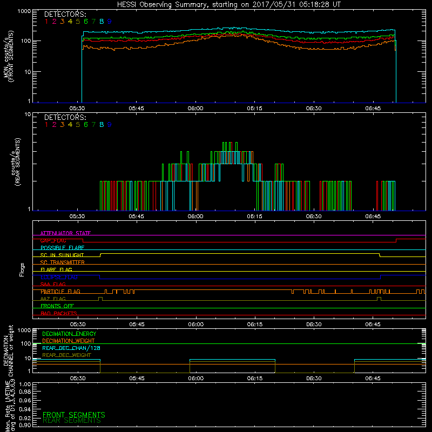Click 1.00 value on livetime axis
The width and height of the screenshot is (432, 432).
point(25,384)
